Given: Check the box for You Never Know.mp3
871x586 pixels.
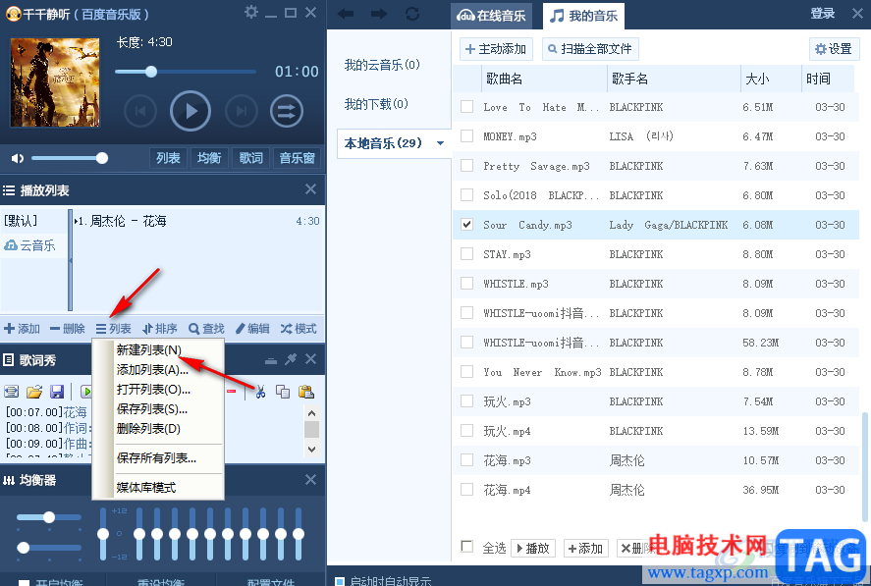Looking at the screenshot, I should (467, 372).
